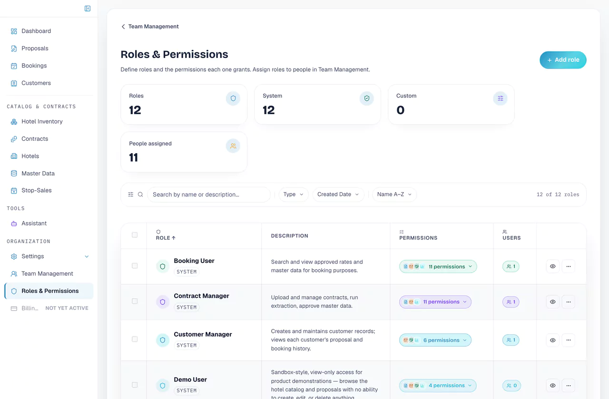Viewport: 609px width, 399px height.
Task: Expand the Settings submenu chevron
Action: click(x=87, y=257)
